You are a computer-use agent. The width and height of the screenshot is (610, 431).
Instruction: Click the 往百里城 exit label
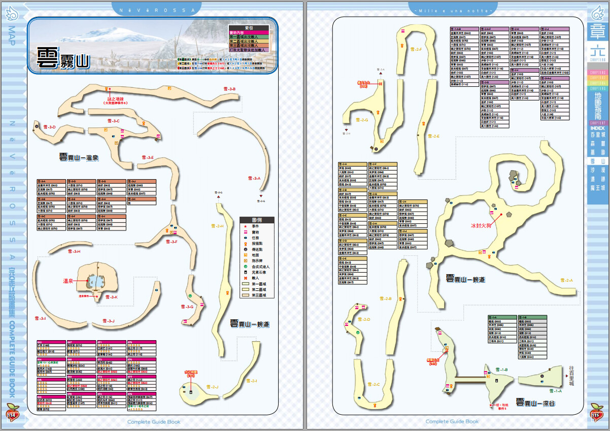(x=572, y=376)
